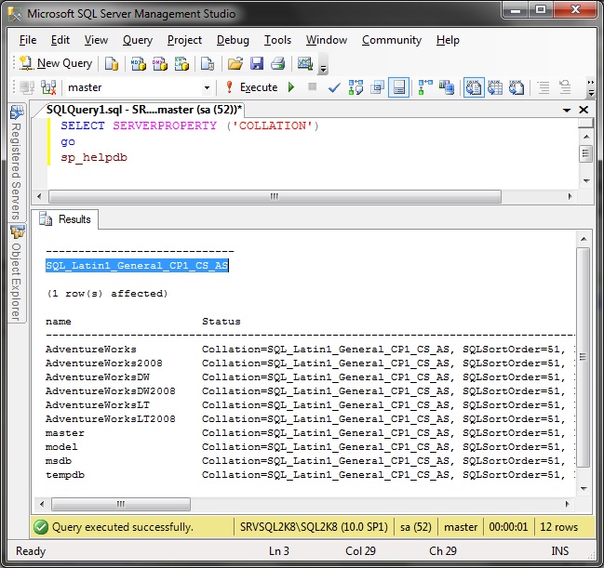
Task: Open the active files list dropdown arrow
Action: pos(565,110)
